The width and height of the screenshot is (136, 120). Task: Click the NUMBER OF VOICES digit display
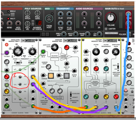click(x=38, y=23)
